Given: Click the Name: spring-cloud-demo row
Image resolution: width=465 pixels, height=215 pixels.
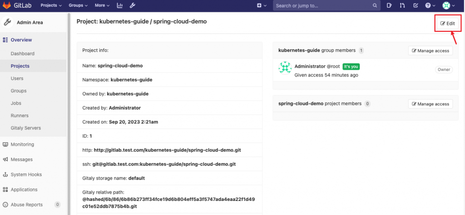Looking at the screenshot, I should (170, 66).
